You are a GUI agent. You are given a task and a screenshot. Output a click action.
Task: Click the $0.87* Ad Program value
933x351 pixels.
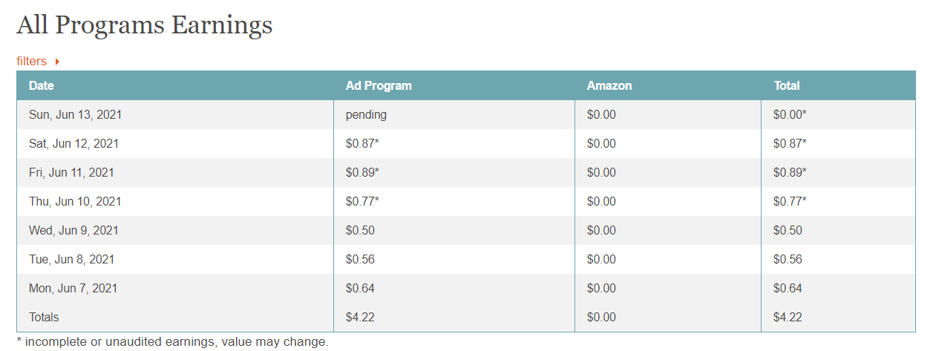[362, 143]
